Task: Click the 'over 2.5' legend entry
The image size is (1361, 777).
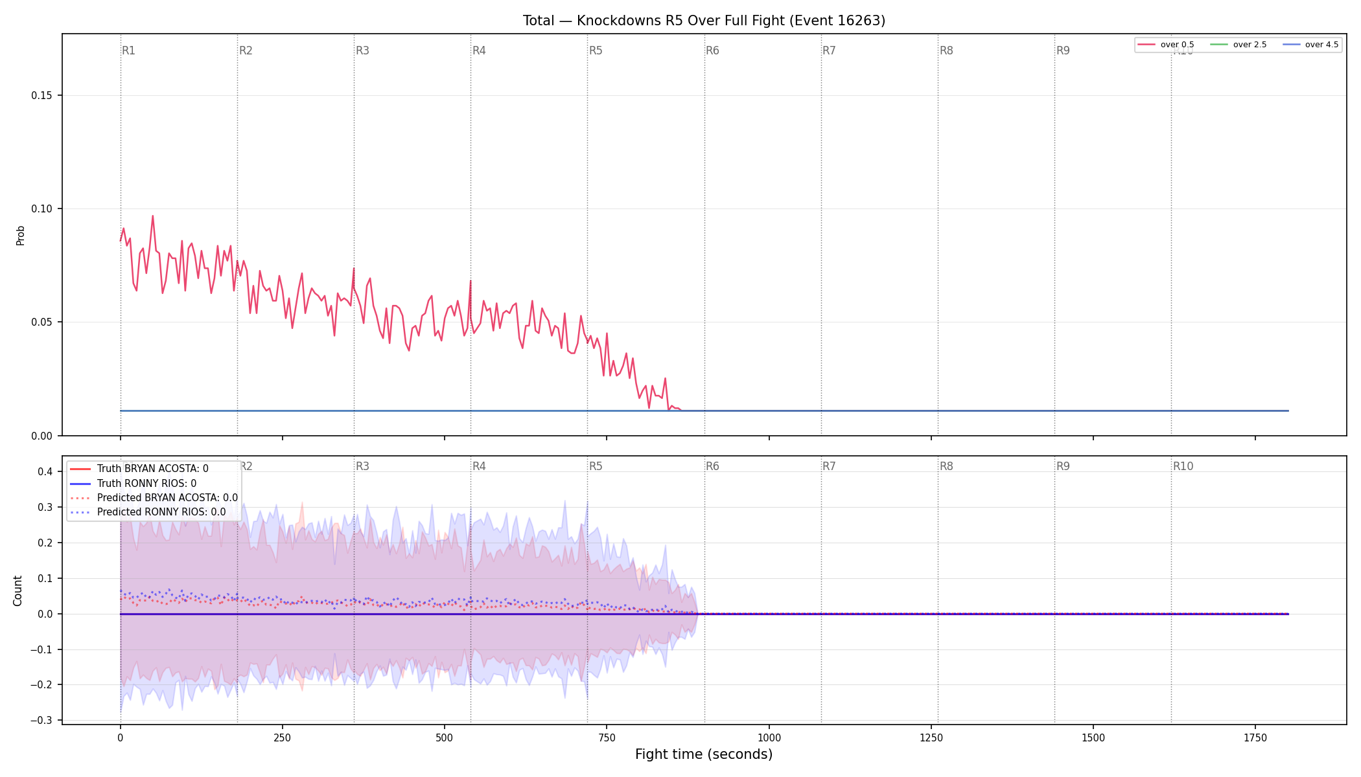Action: click(1238, 45)
